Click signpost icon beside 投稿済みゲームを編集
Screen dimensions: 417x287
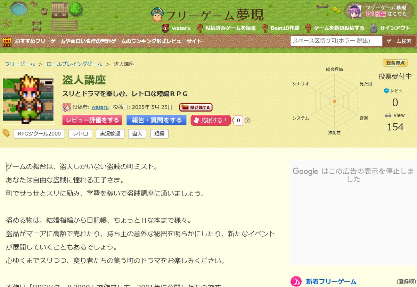199,28
